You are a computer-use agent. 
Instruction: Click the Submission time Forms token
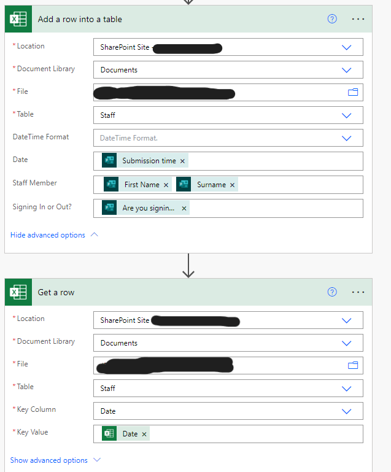145,160
